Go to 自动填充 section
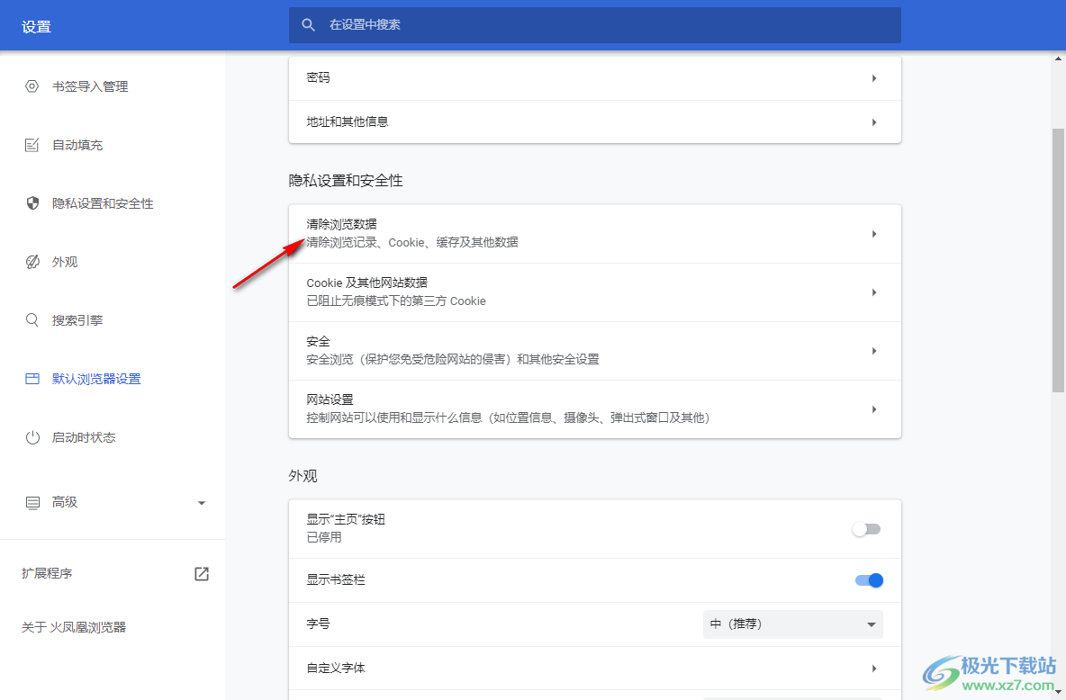The width and height of the screenshot is (1066, 700). tap(77, 145)
